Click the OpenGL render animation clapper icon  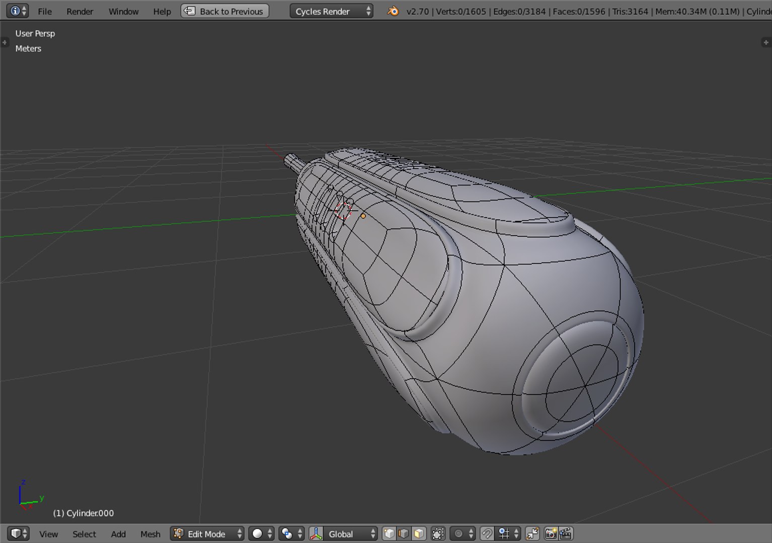566,533
